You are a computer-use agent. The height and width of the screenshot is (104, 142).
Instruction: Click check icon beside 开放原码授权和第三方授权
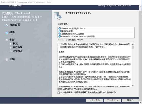pyautogui.click(x=59, y=34)
